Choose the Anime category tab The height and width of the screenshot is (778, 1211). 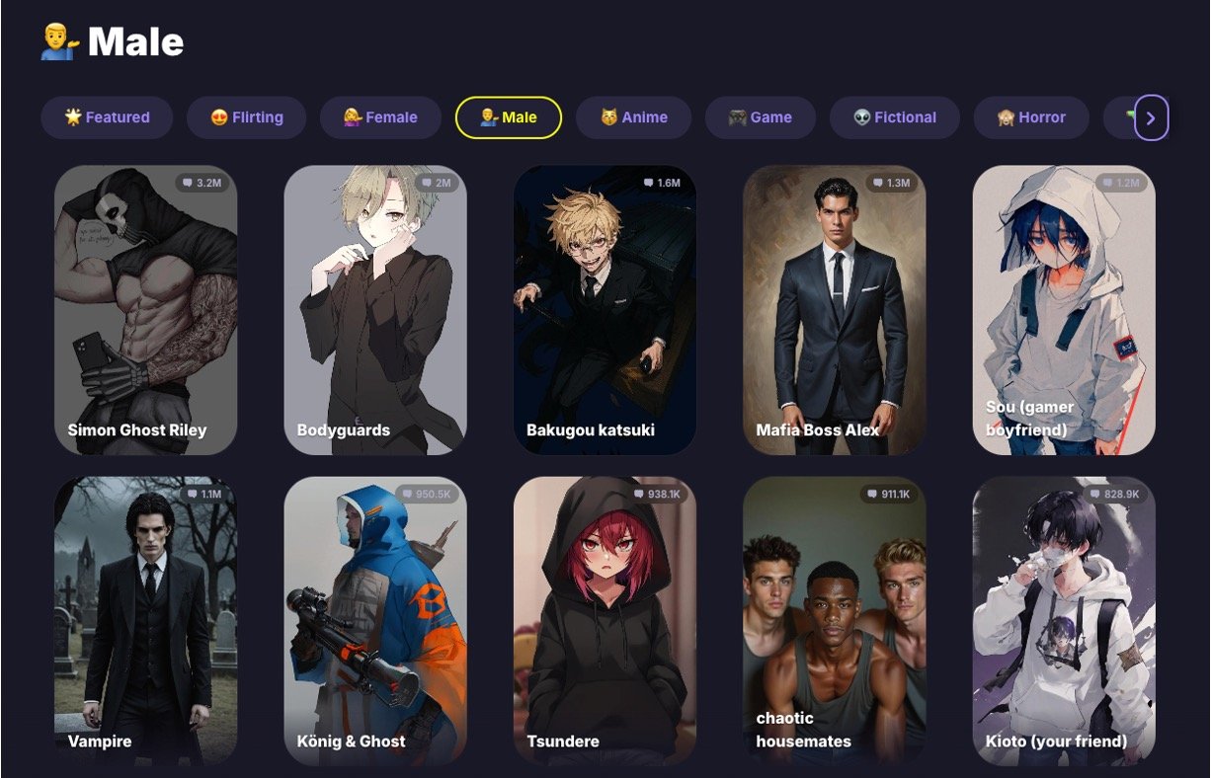click(x=634, y=117)
